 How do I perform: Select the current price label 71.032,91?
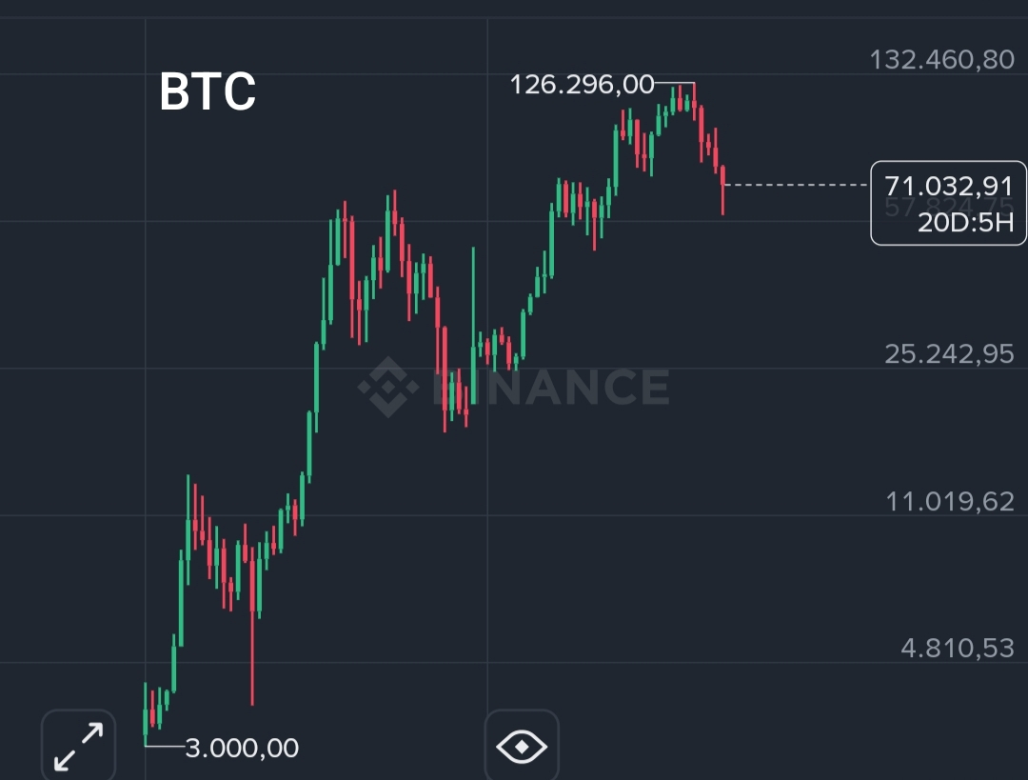[x=948, y=186]
